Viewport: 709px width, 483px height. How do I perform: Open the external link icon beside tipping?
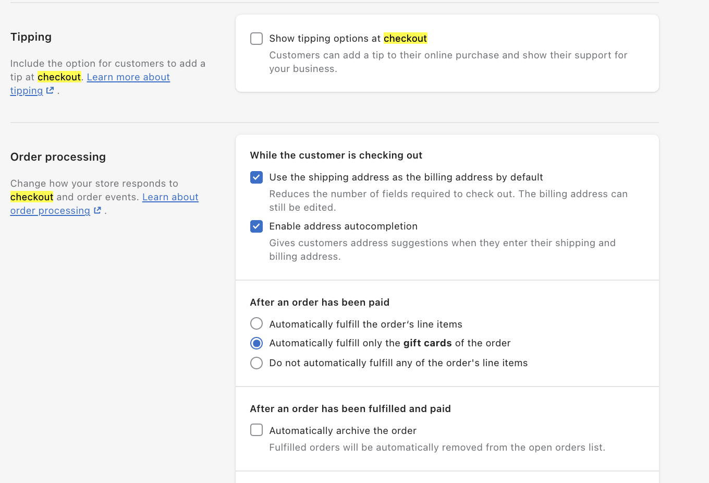click(x=50, y=91)
